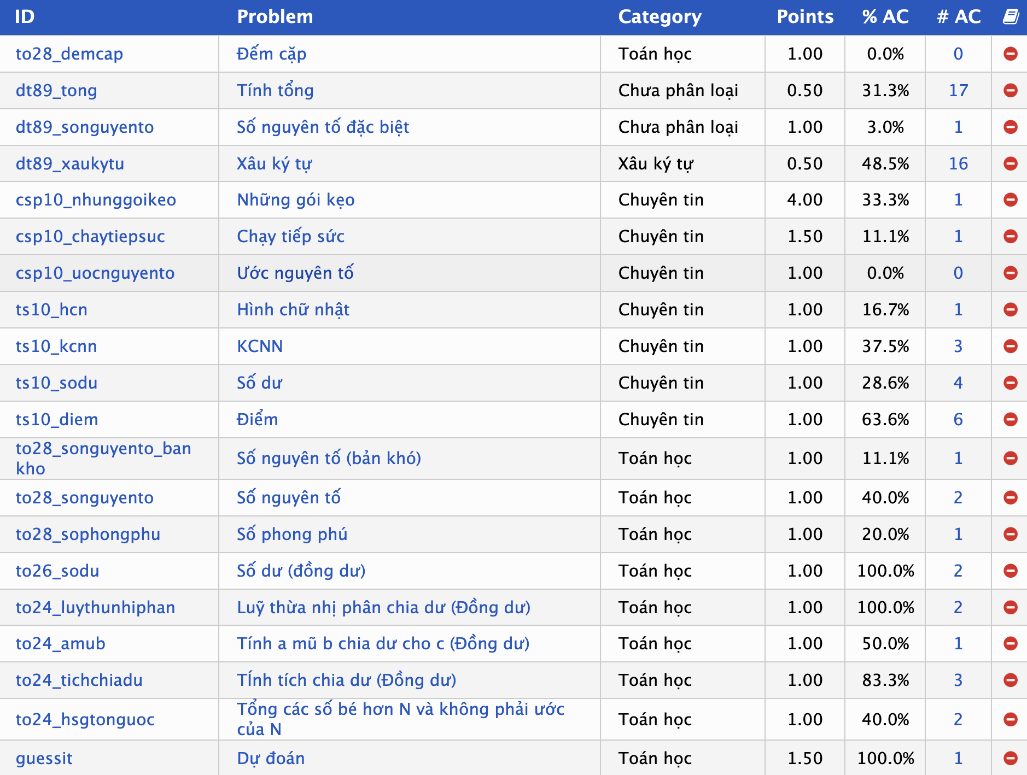The width and height of the screenshot is (1027, 775).
Task: Open problem ID csp10_uocnguyento
Action: tap(95, 273)
